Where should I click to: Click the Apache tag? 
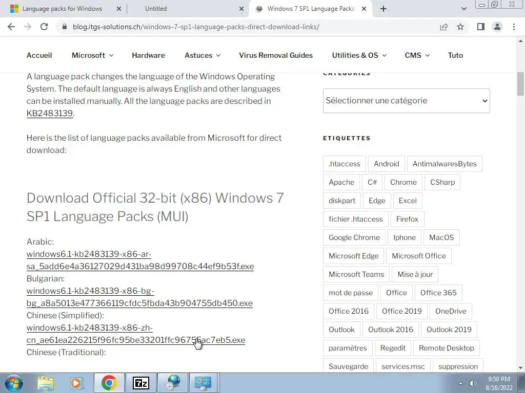pyautogui.click(x=341, y=182)
